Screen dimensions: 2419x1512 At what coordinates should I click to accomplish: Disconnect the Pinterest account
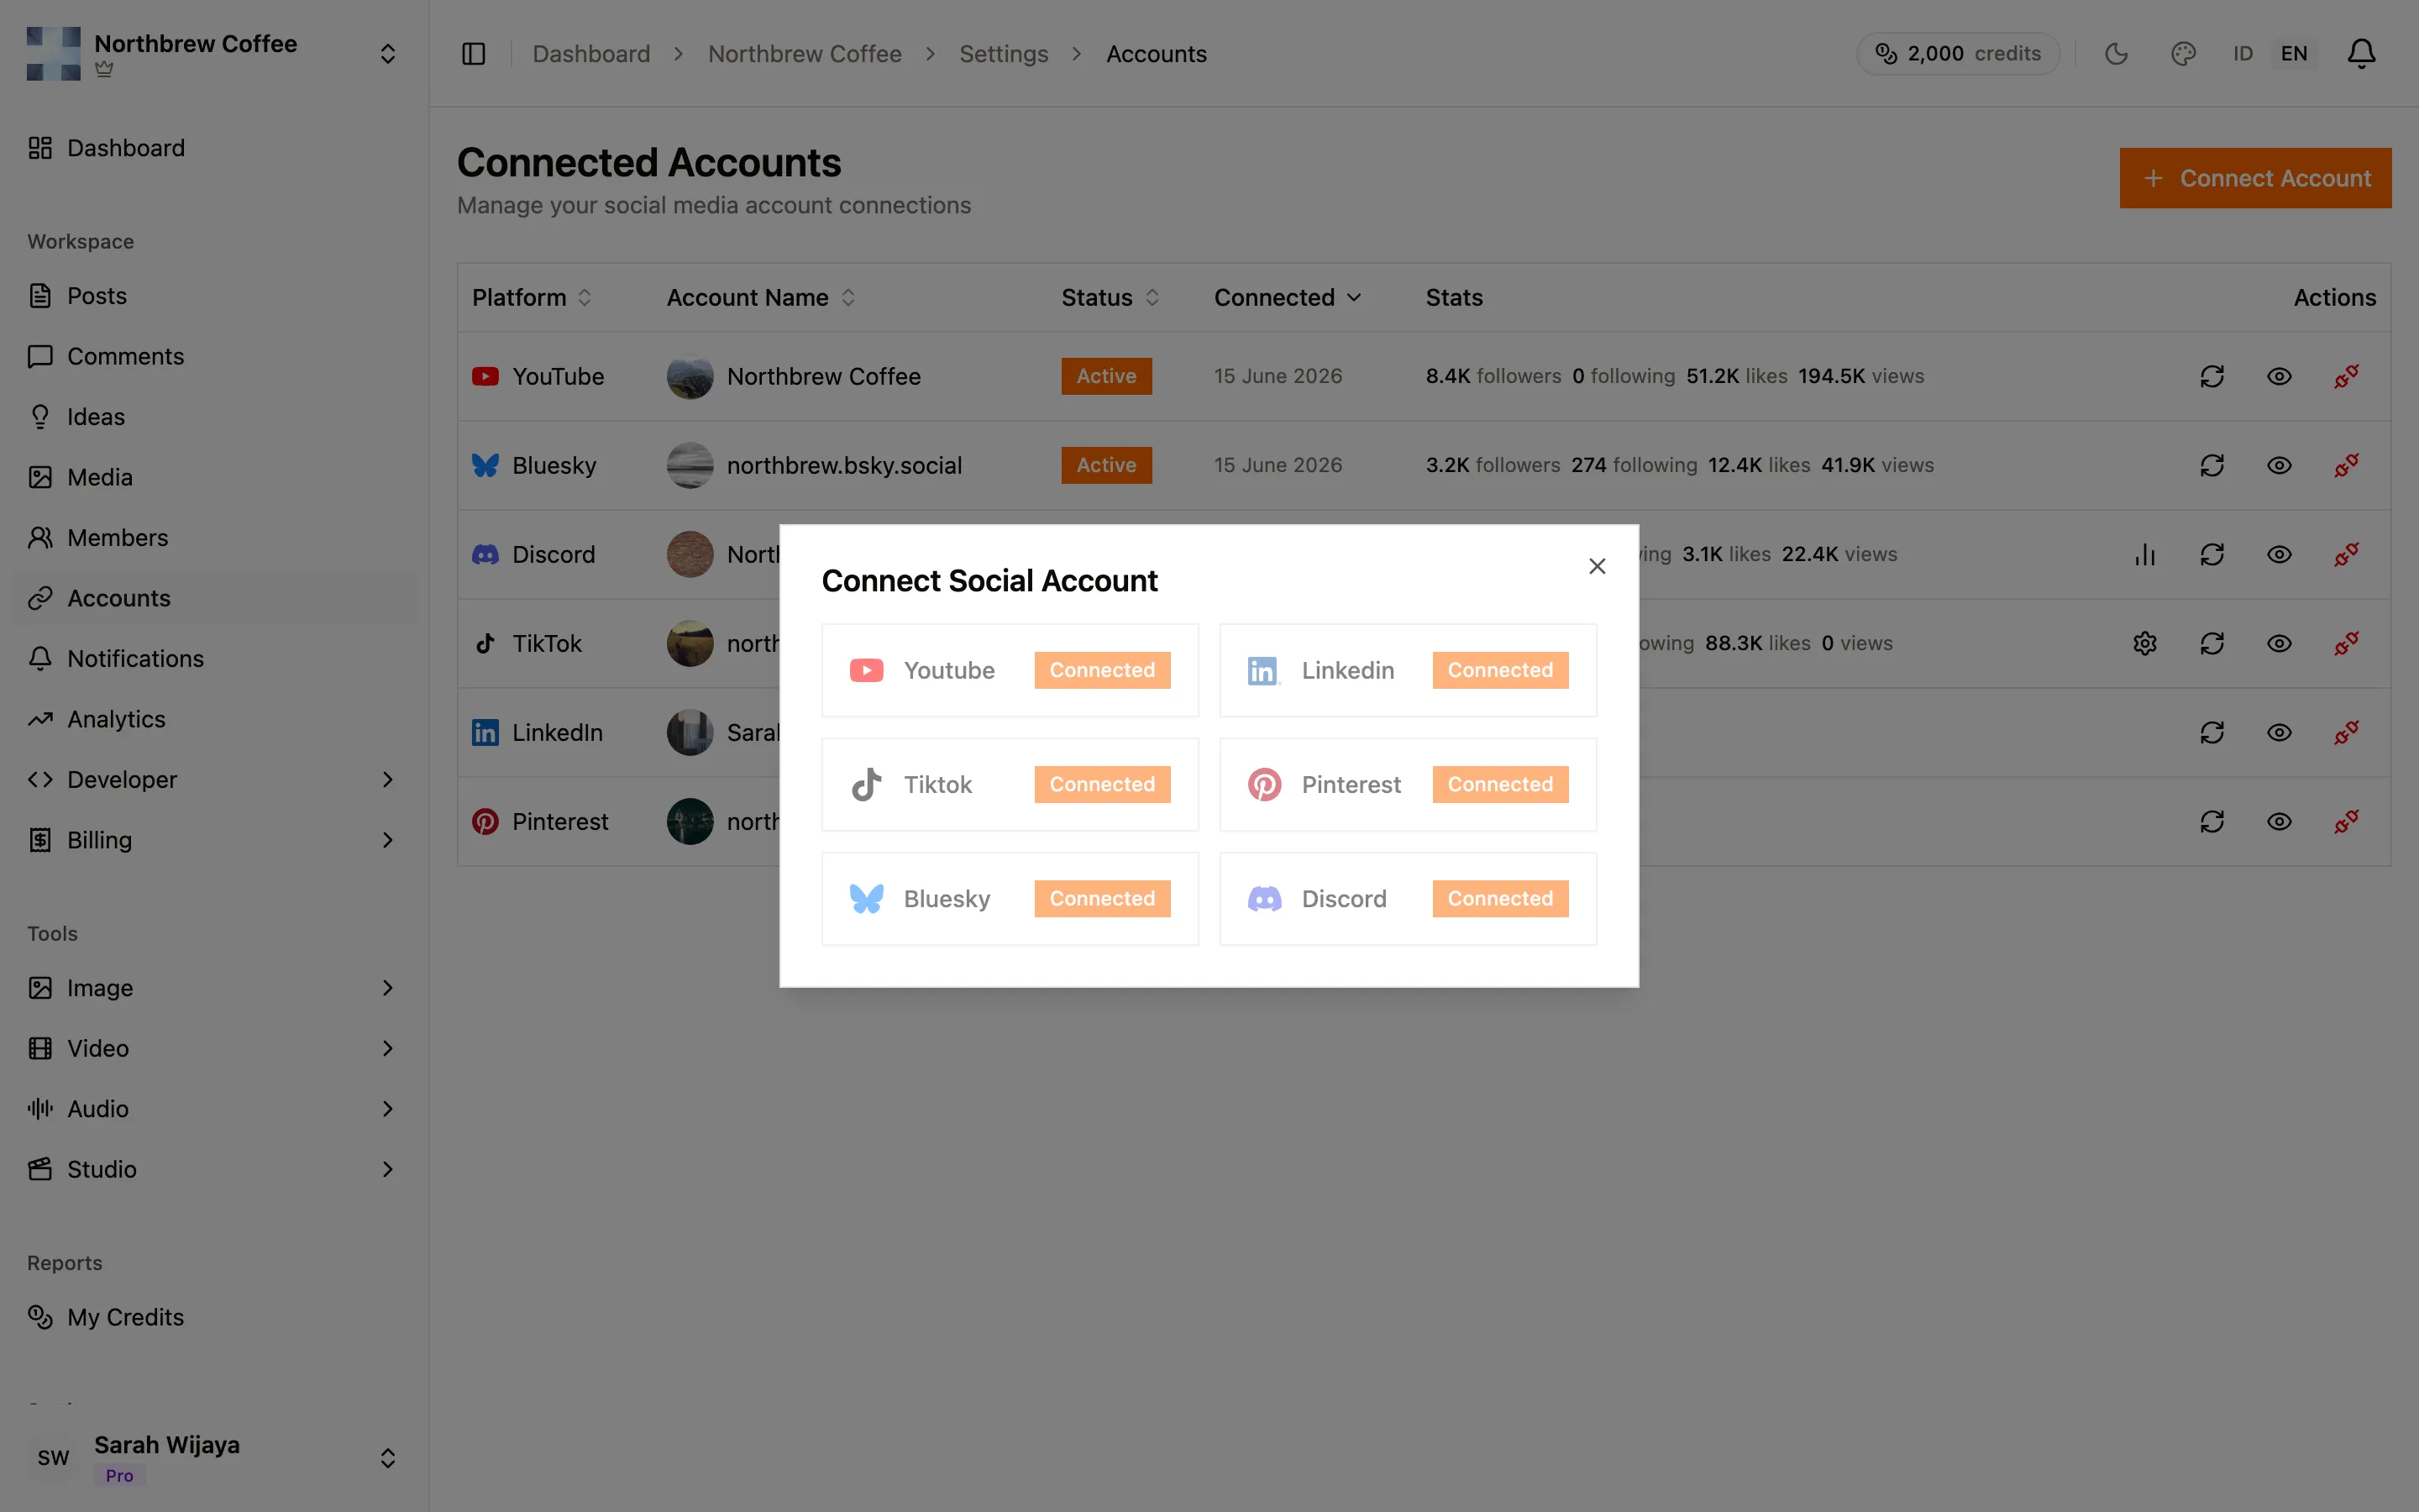pyautogui.click(x=2346, y=821)
